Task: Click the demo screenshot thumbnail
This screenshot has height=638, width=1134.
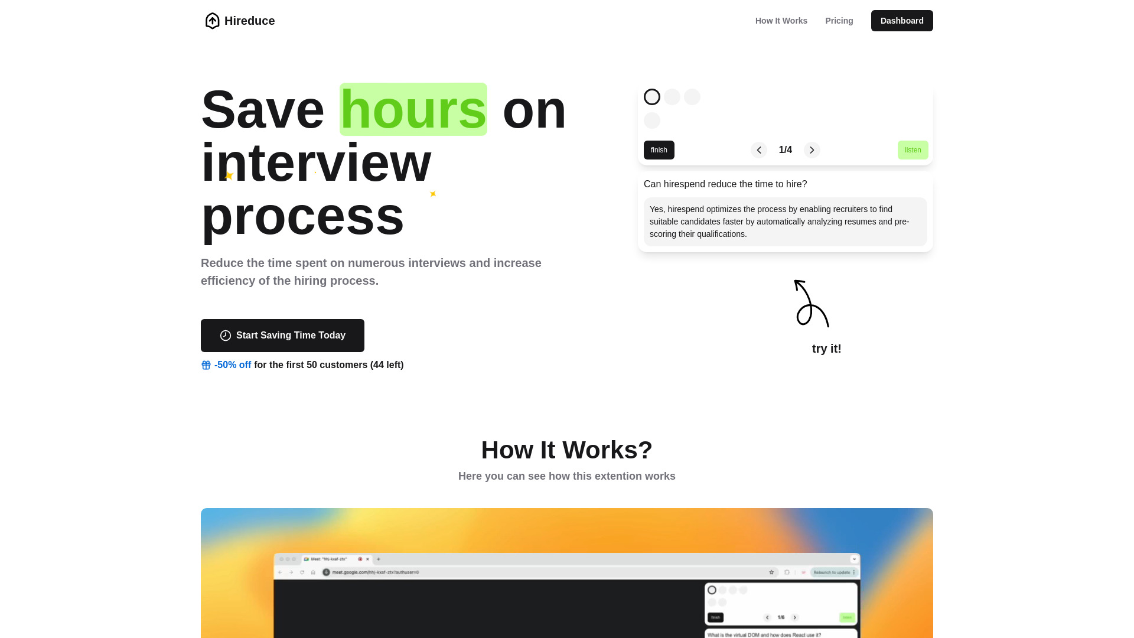Action: click(567, 574)
